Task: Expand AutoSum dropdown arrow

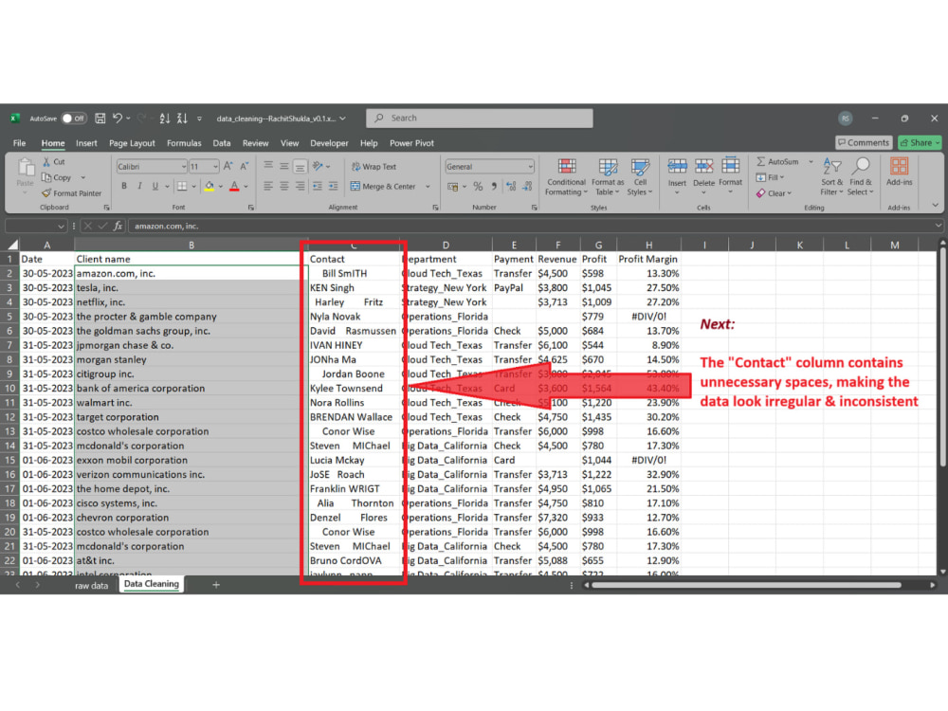Action: (x=811, y=162)
